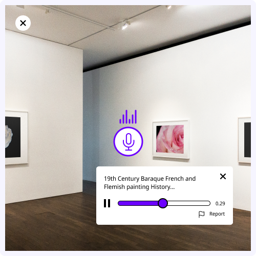Open the Report link
Screen dimensions: 256x256
pos(217,214)
